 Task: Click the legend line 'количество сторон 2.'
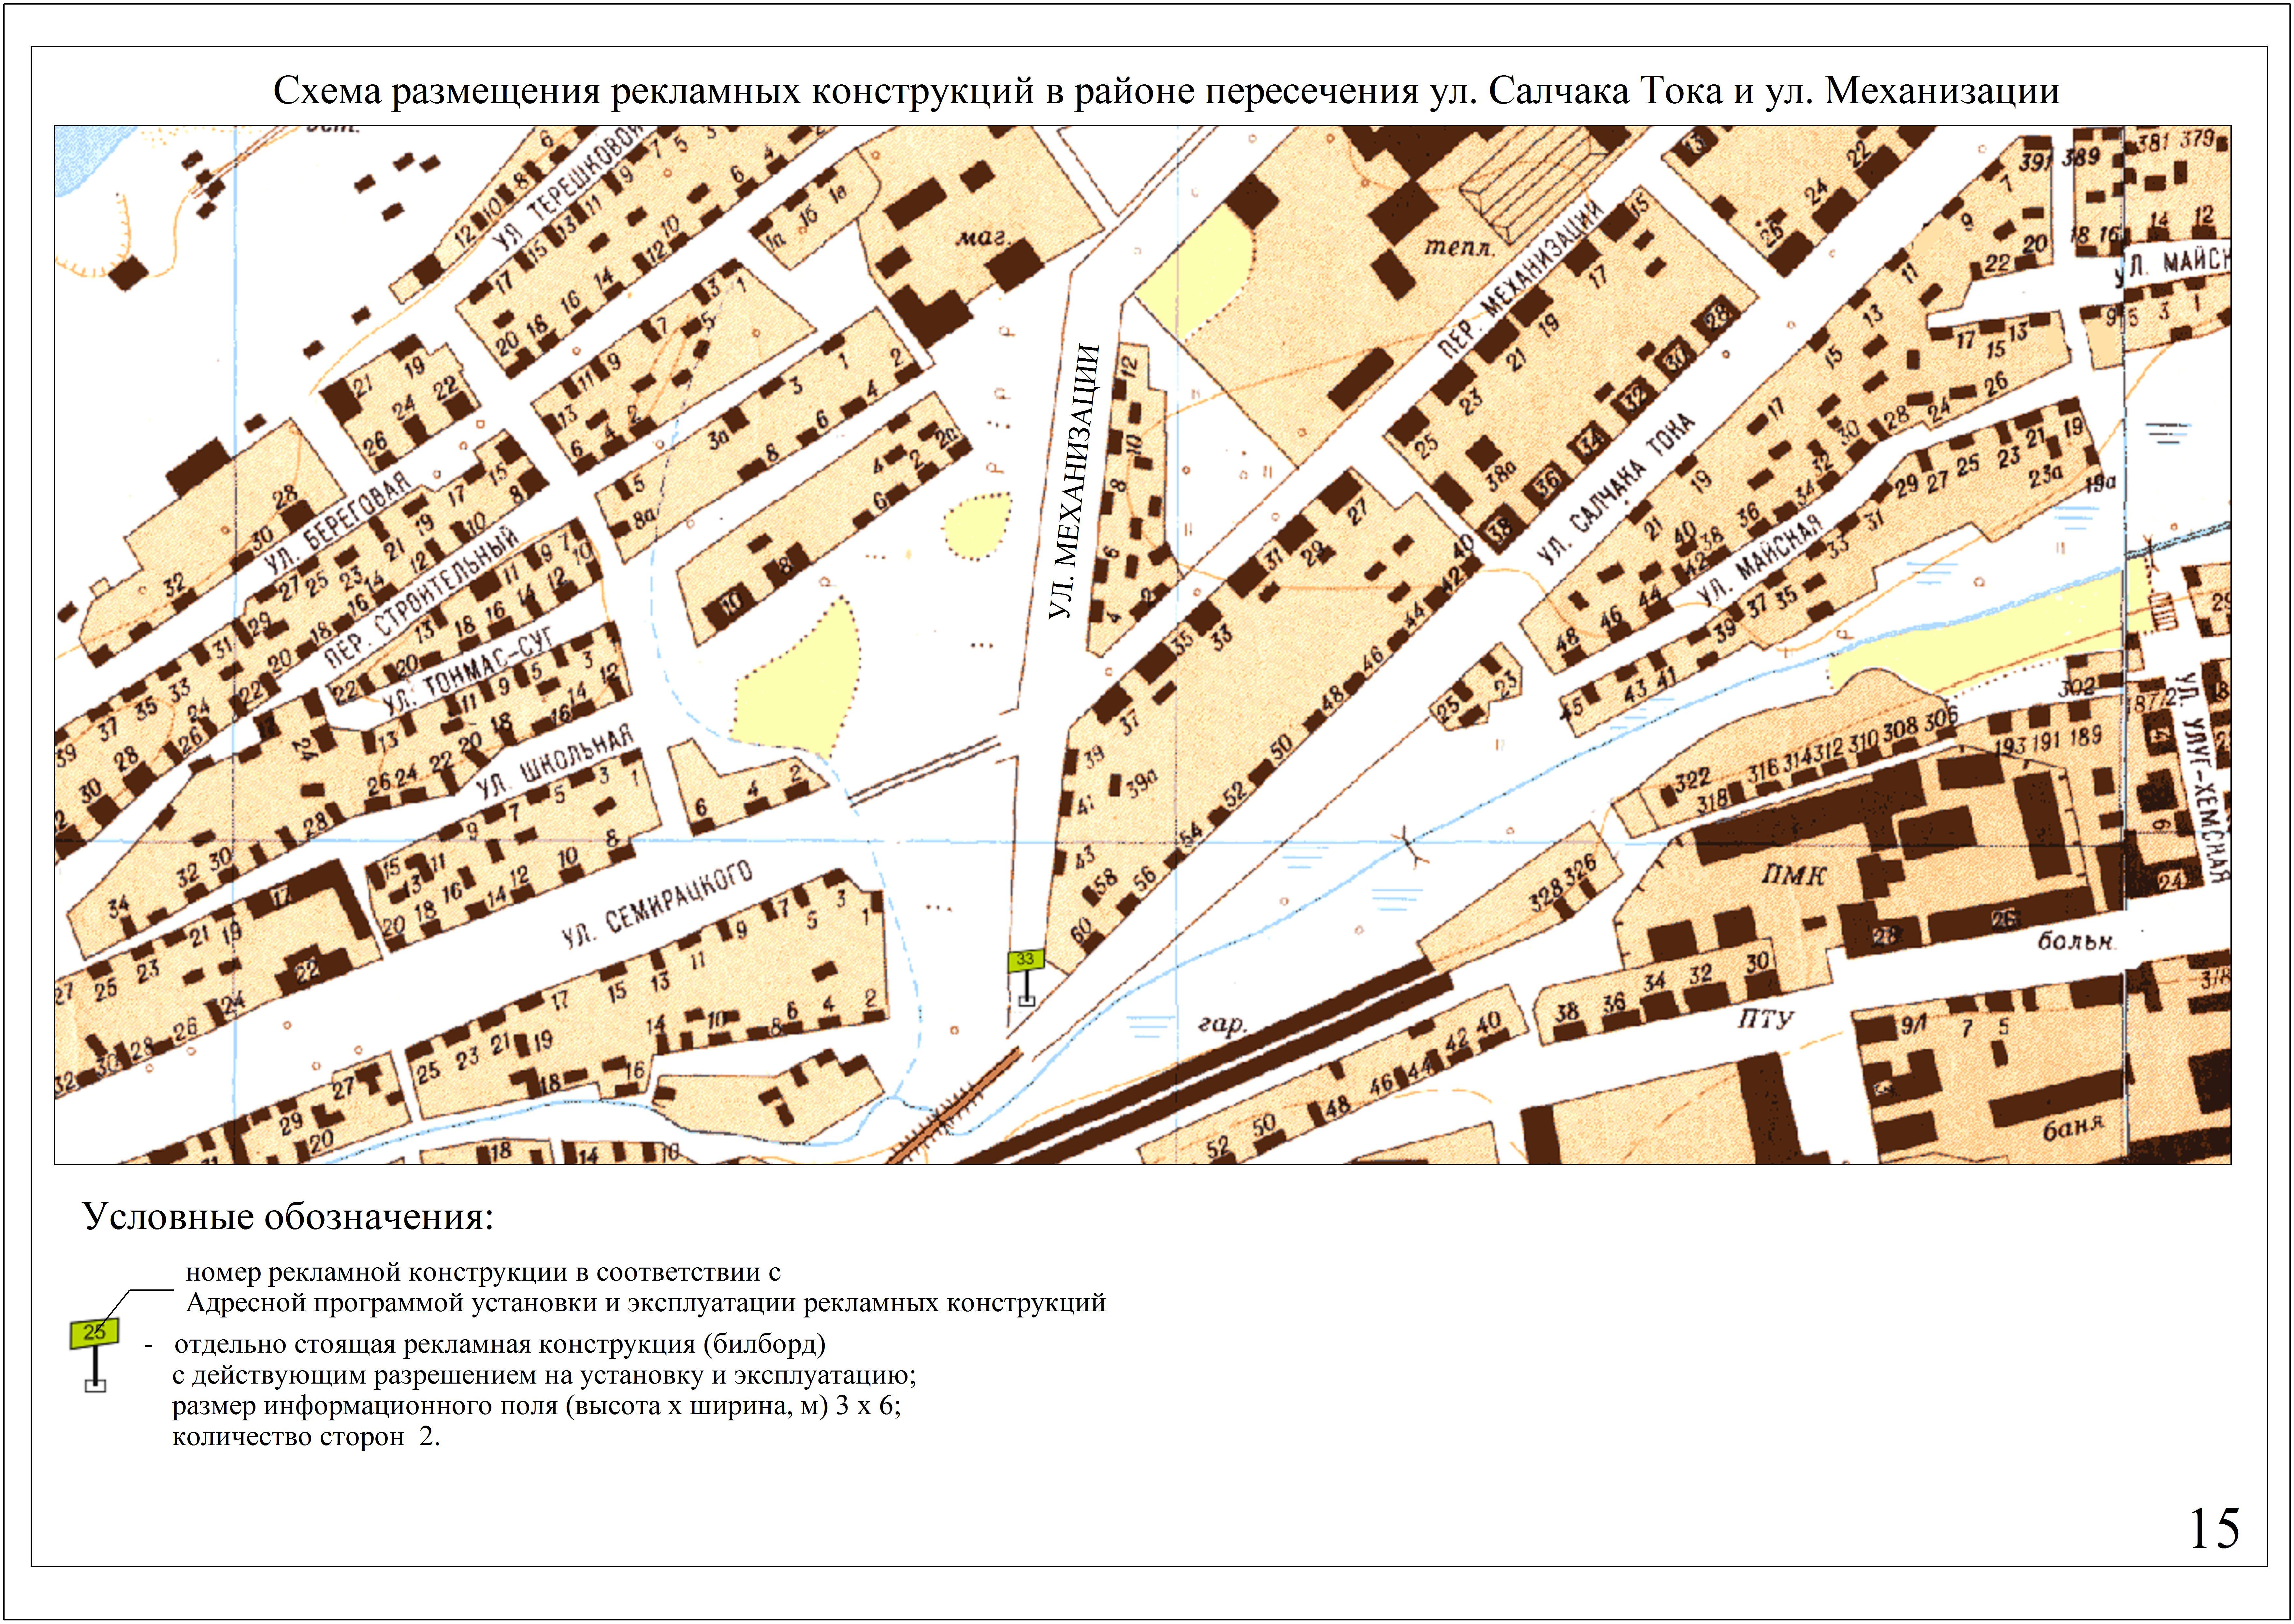306,1437
